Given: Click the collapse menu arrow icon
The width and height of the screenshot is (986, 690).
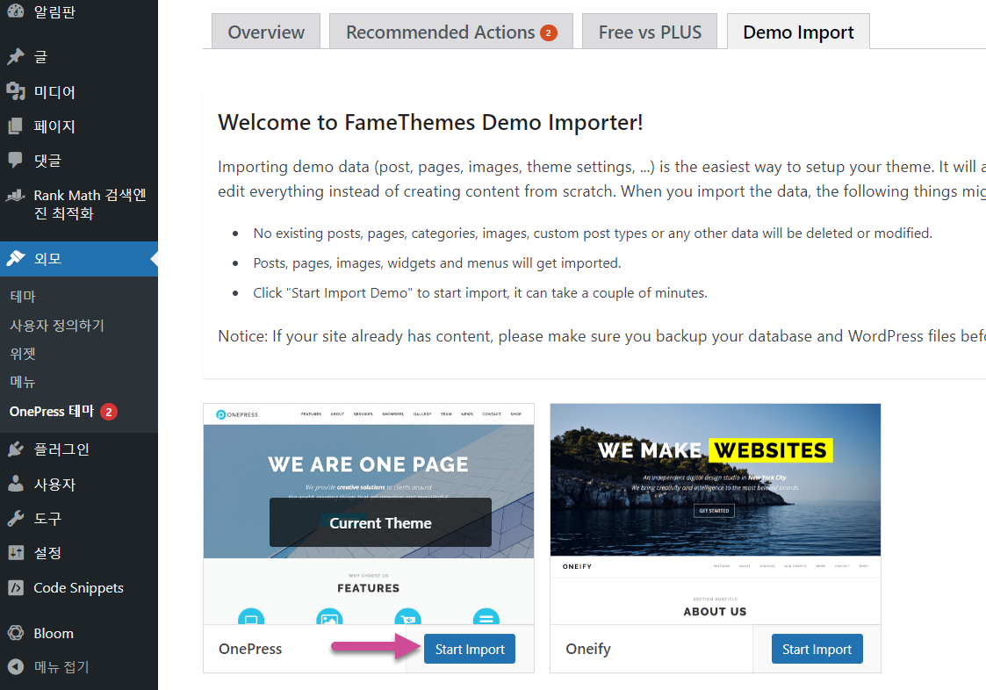Looking at the screenshot, I should pos(16,666).
